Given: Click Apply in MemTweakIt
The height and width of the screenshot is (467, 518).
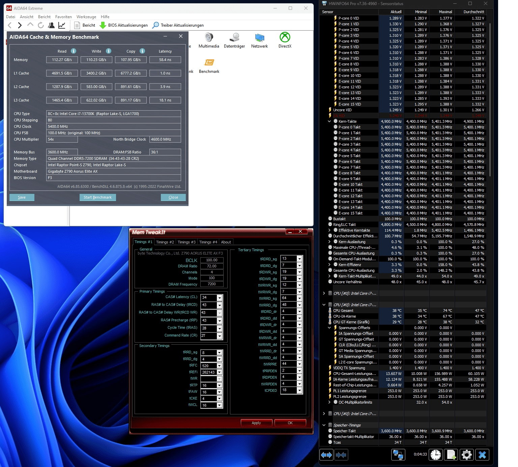Looking at the screenshot, I should [x=256, y=423].
